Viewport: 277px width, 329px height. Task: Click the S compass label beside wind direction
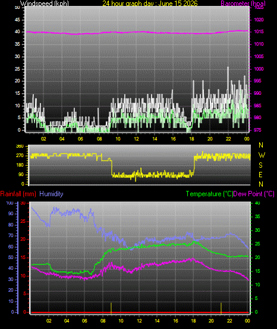pyautogui.click(x=260, y=165)
